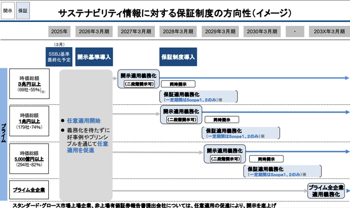This screenshot has height=208, width=350.
Task: Select the 時価総額 3兆円以上 category box
Action: (x=29, y=84)
